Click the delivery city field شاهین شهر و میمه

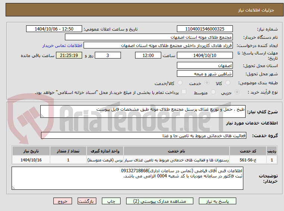(205, 74)
